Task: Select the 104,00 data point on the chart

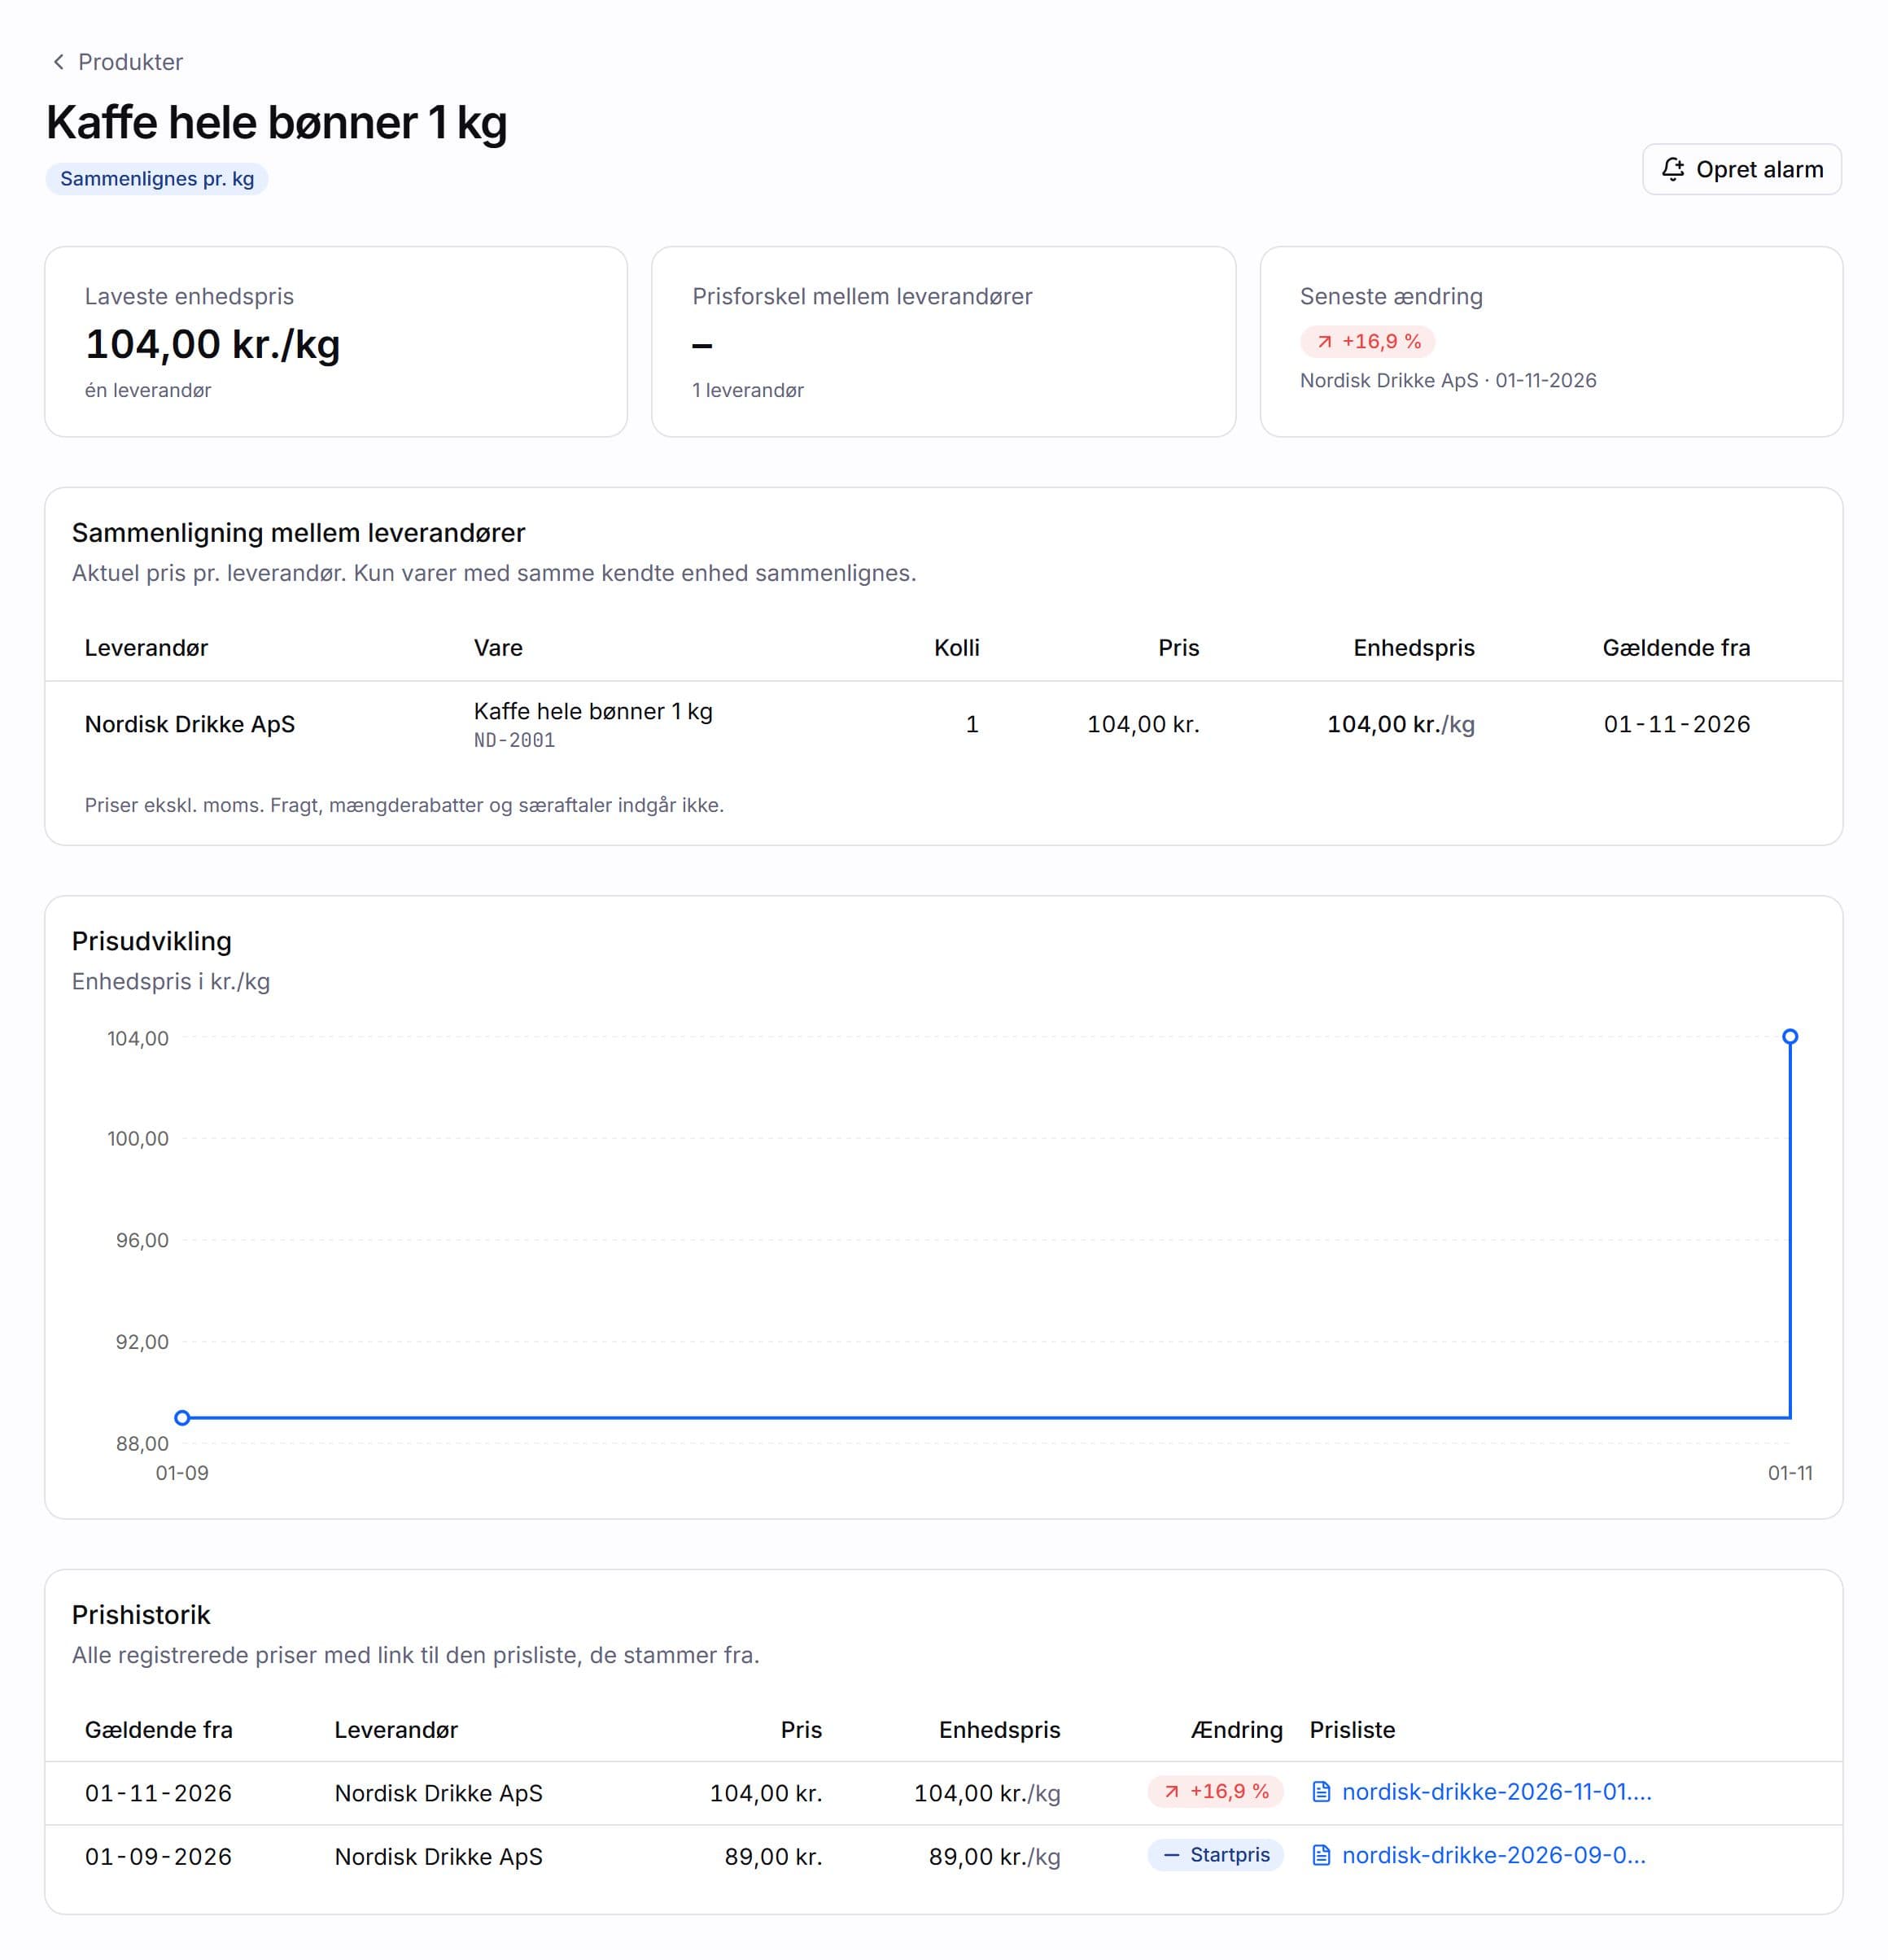Action: [x=1790, y=1037]
